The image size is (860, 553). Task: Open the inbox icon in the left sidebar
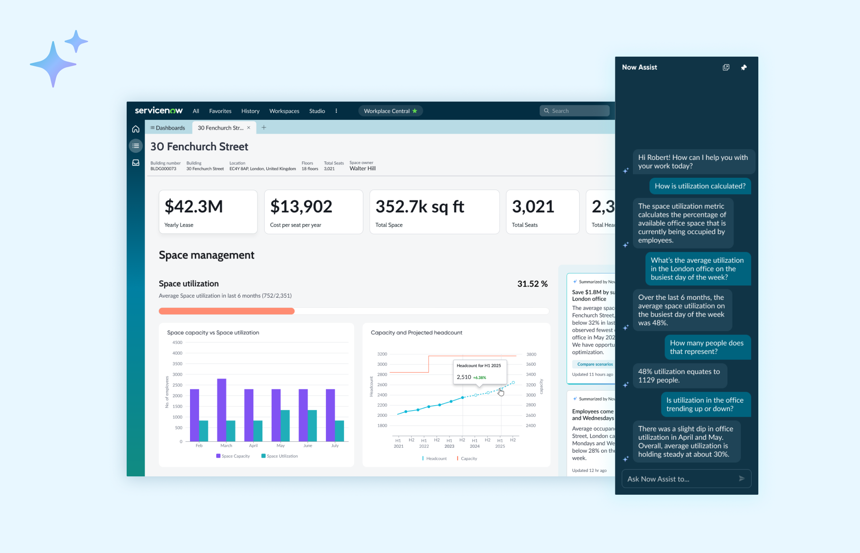[x=135, y=162]
